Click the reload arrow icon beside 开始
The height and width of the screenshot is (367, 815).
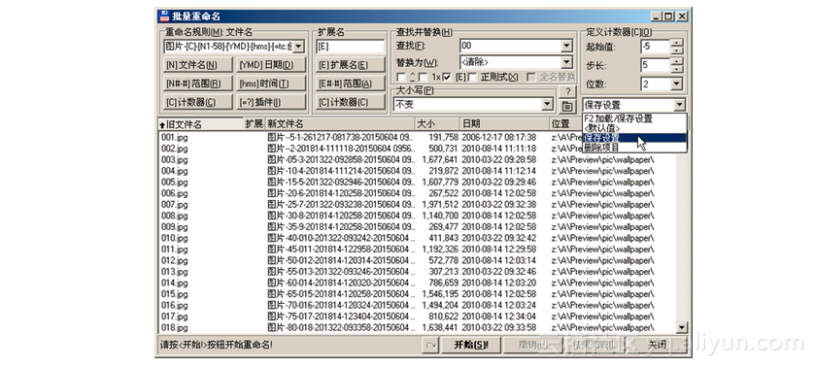430,345
